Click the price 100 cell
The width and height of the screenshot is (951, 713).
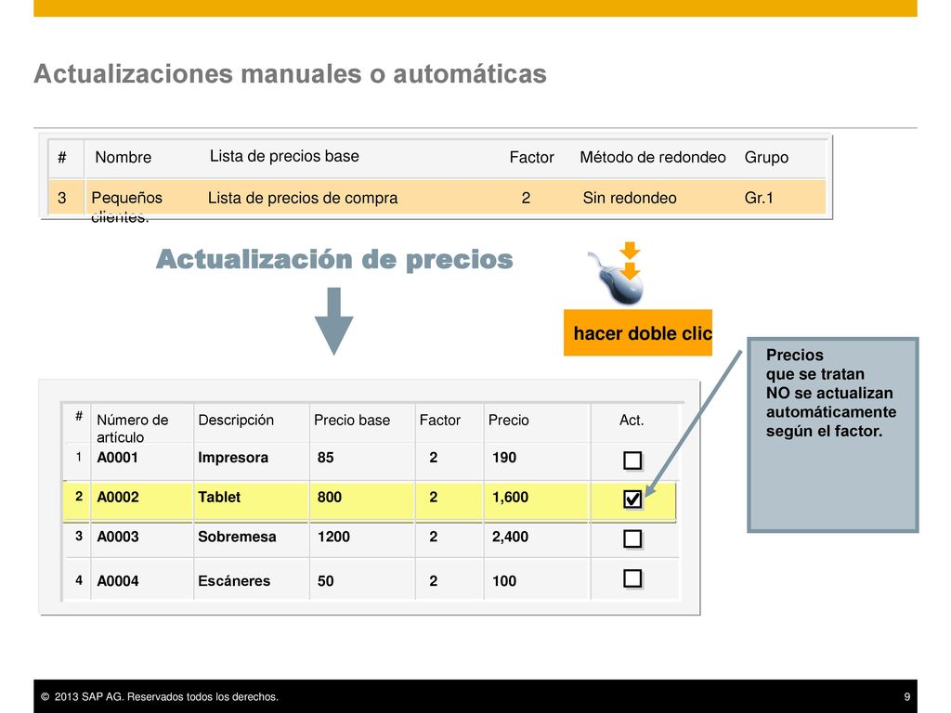click(504, 581)
